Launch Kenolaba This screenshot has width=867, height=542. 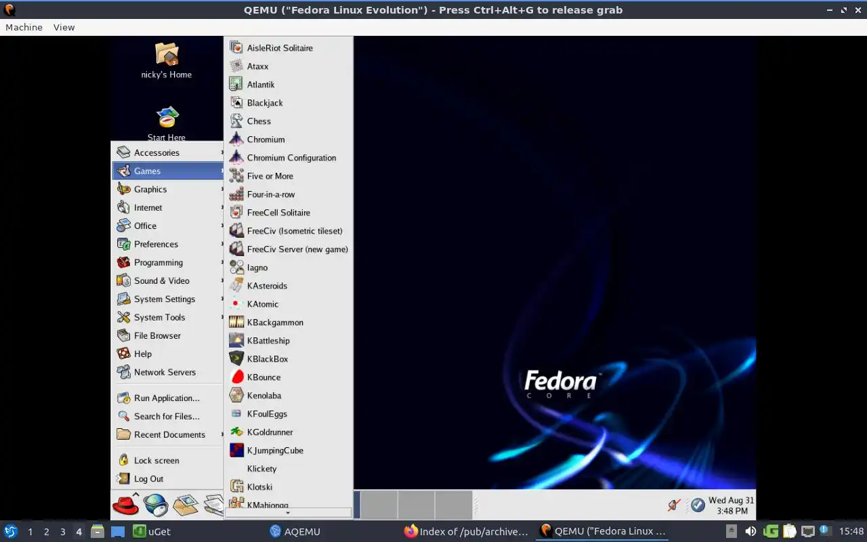coord(289,396)
